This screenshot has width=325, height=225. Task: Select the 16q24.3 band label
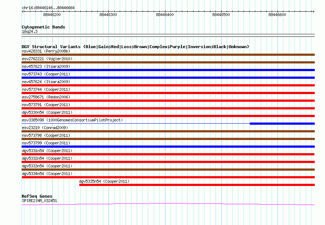click(30, 31)
